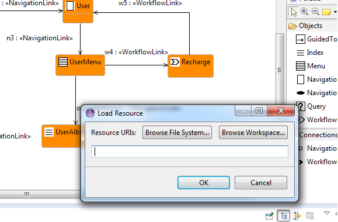The width and height of the screenshot is (338, 222).
Task: Select the arrow selection tool in palette
Action: (294, 12)
